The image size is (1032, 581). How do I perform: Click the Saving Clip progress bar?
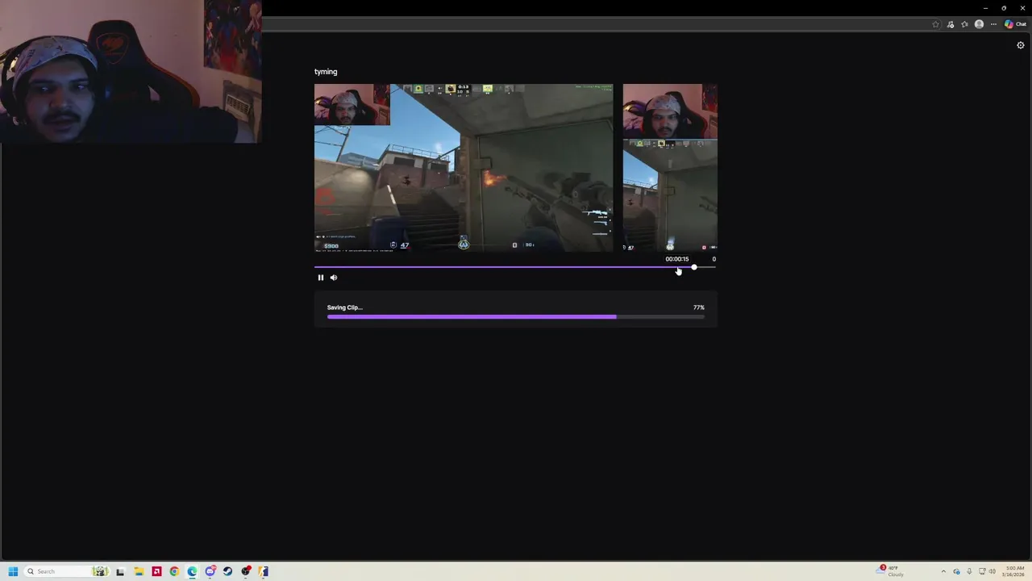point(516,317)
